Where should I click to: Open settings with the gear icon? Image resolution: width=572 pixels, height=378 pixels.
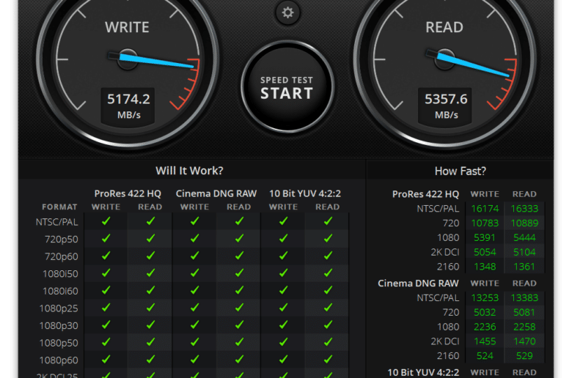(x=287, y=12)
